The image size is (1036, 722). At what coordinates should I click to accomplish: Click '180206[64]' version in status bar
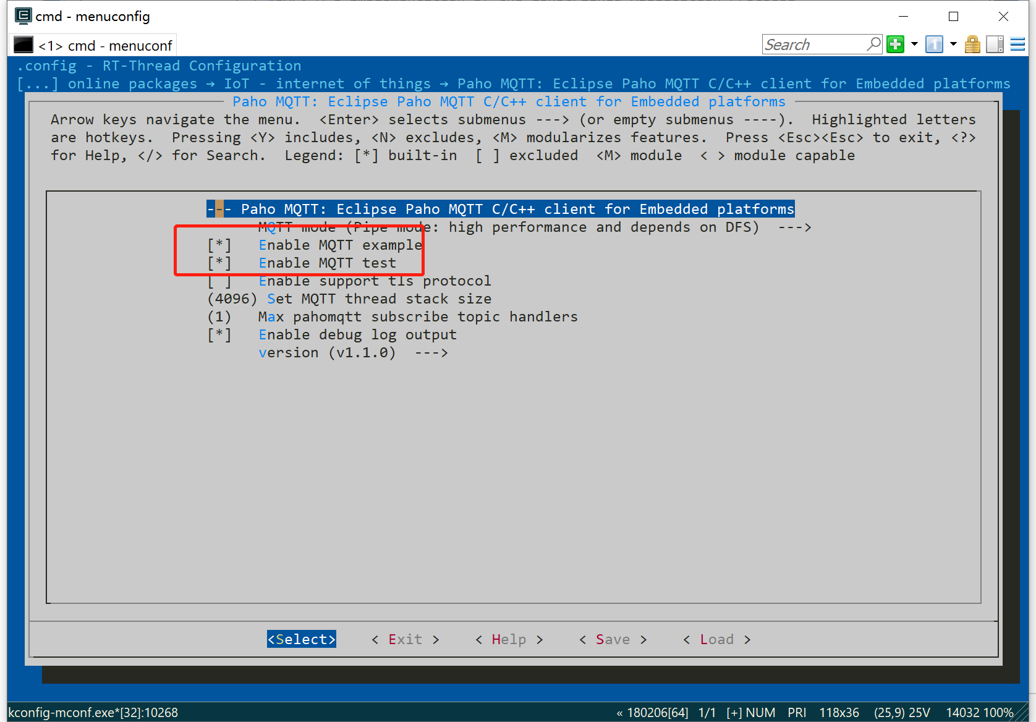658,712
